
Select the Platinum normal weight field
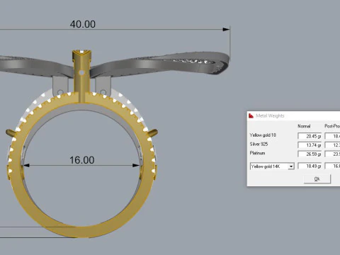310,154
